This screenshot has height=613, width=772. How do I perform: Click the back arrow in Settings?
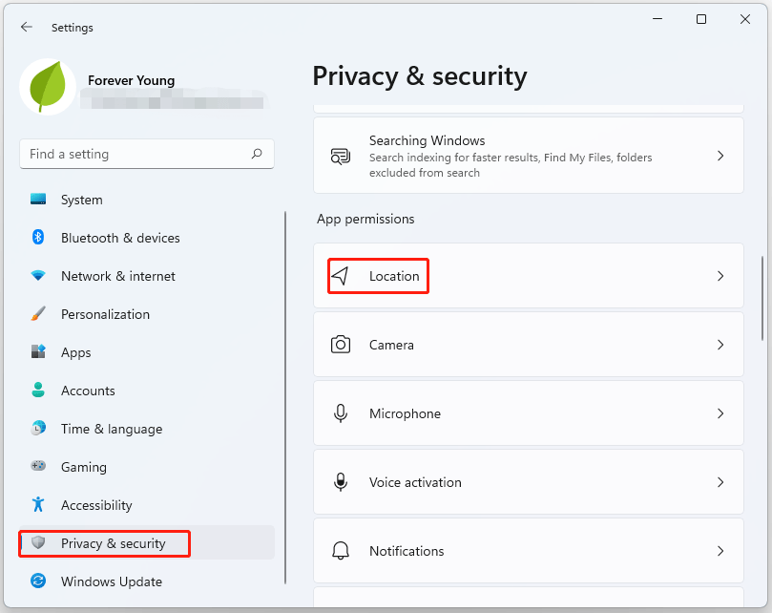27,27
